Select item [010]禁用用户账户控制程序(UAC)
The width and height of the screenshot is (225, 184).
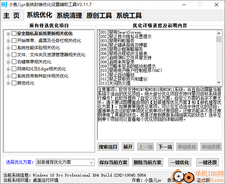coord(130,70)
